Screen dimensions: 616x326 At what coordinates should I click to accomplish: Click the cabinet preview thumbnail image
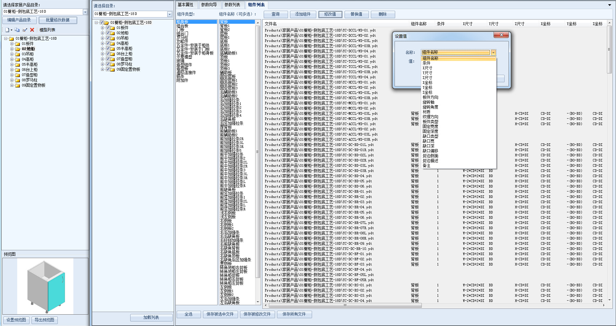point(45,286)
